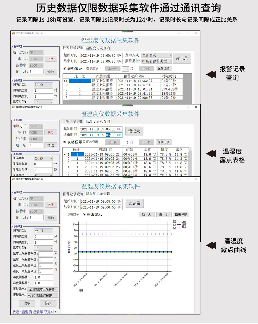This screenshot has width=258, height=324.
Task: Uncheck the 温度 curve in the chart legend
Action: tap(175, 221)
